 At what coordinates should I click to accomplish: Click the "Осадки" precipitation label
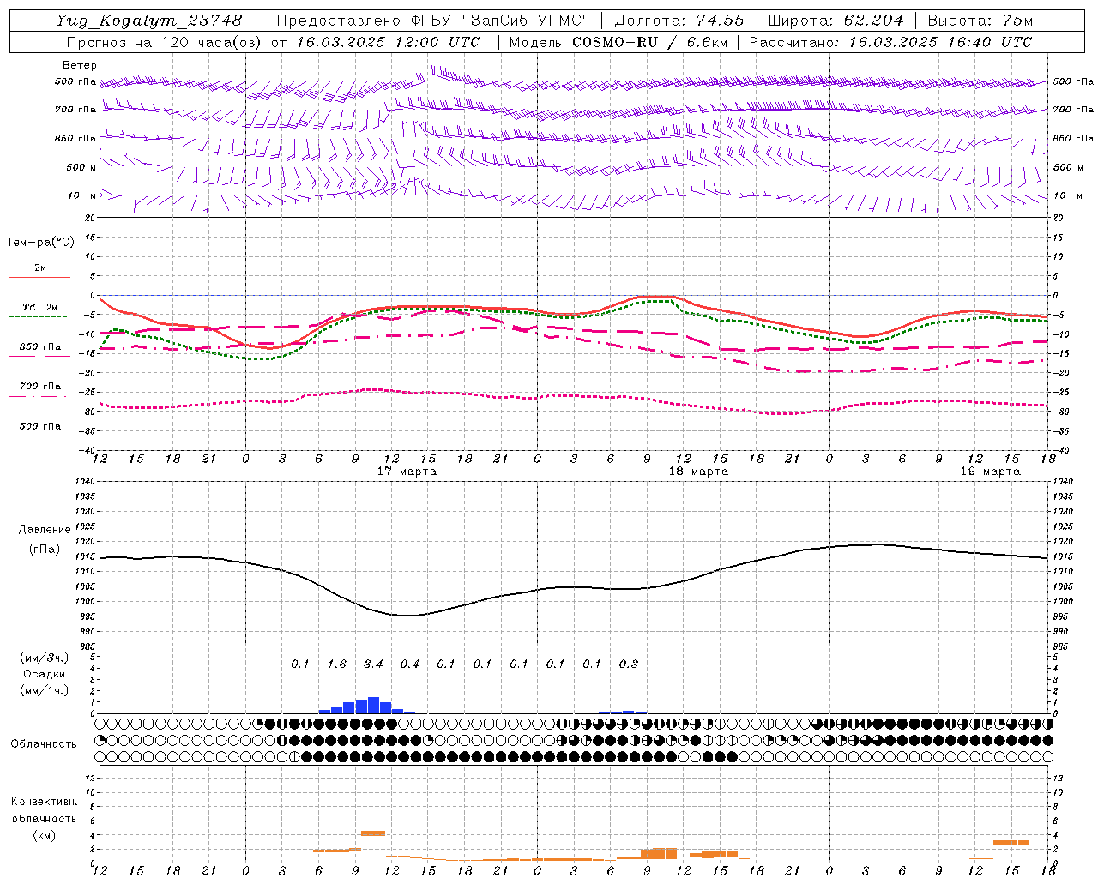click(x=45, y=674)
